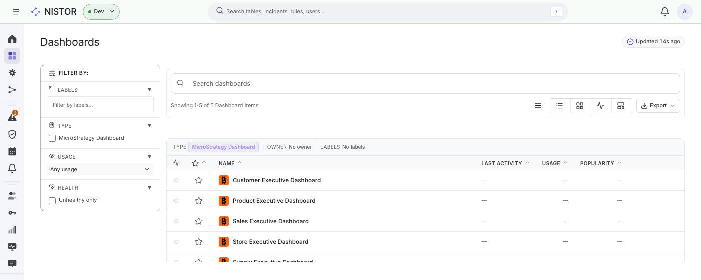Collapse the Labels filter section
This screenshot has height=280, width=701.
149,90
